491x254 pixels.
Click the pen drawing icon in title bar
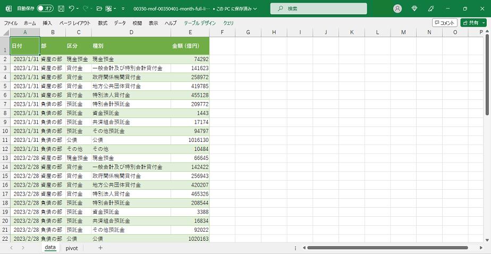[431, 9]
